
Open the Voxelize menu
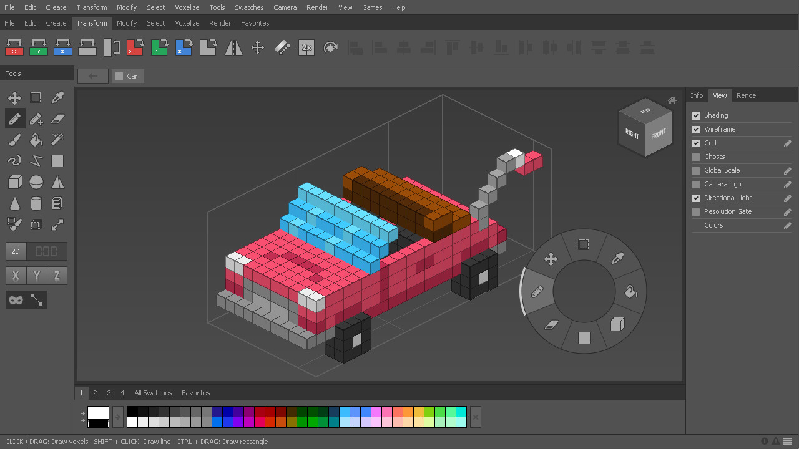point(187,7)
